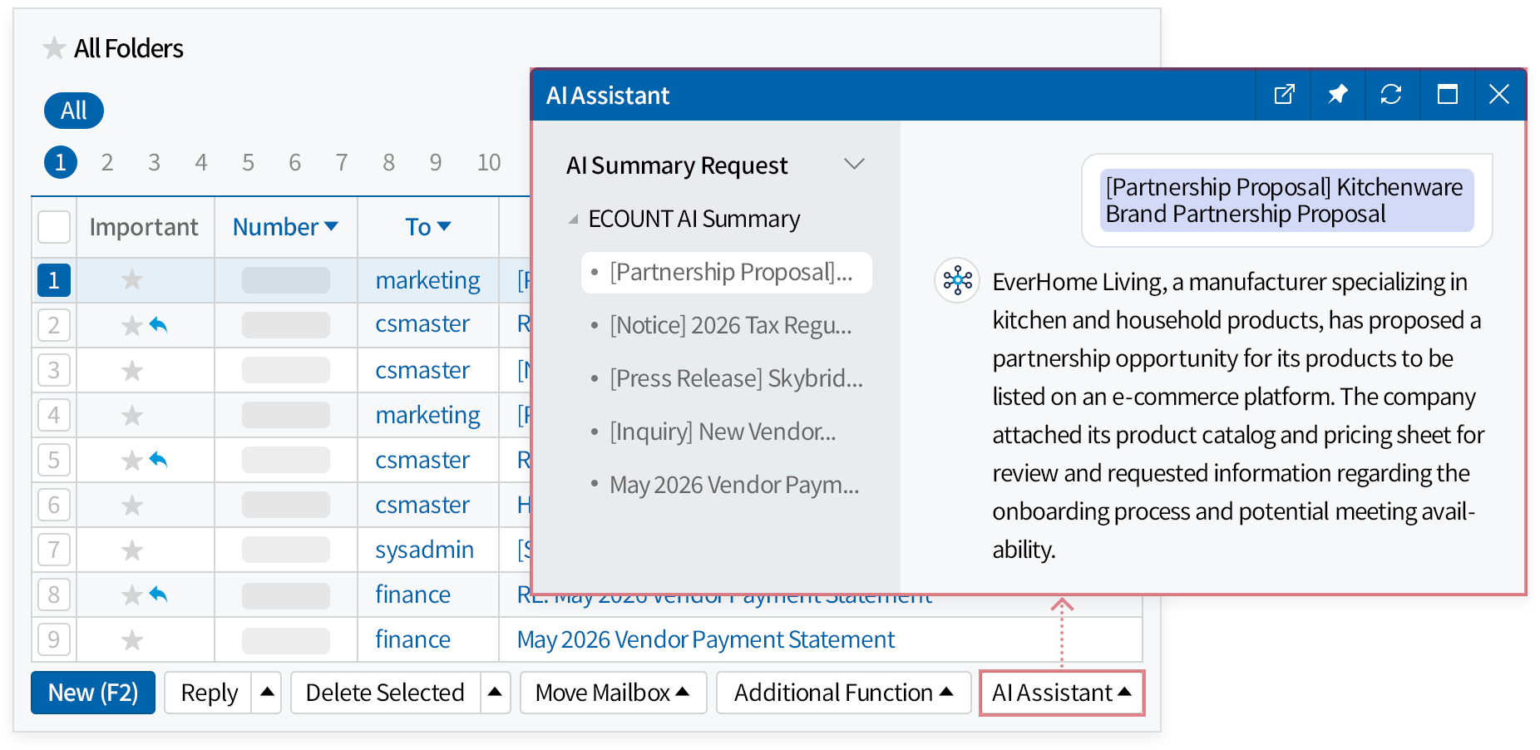Image resolution: width=1540 pixels, height=750 pixels.
Task: Click marketing recipient in row 1
Action: point(427,280)
